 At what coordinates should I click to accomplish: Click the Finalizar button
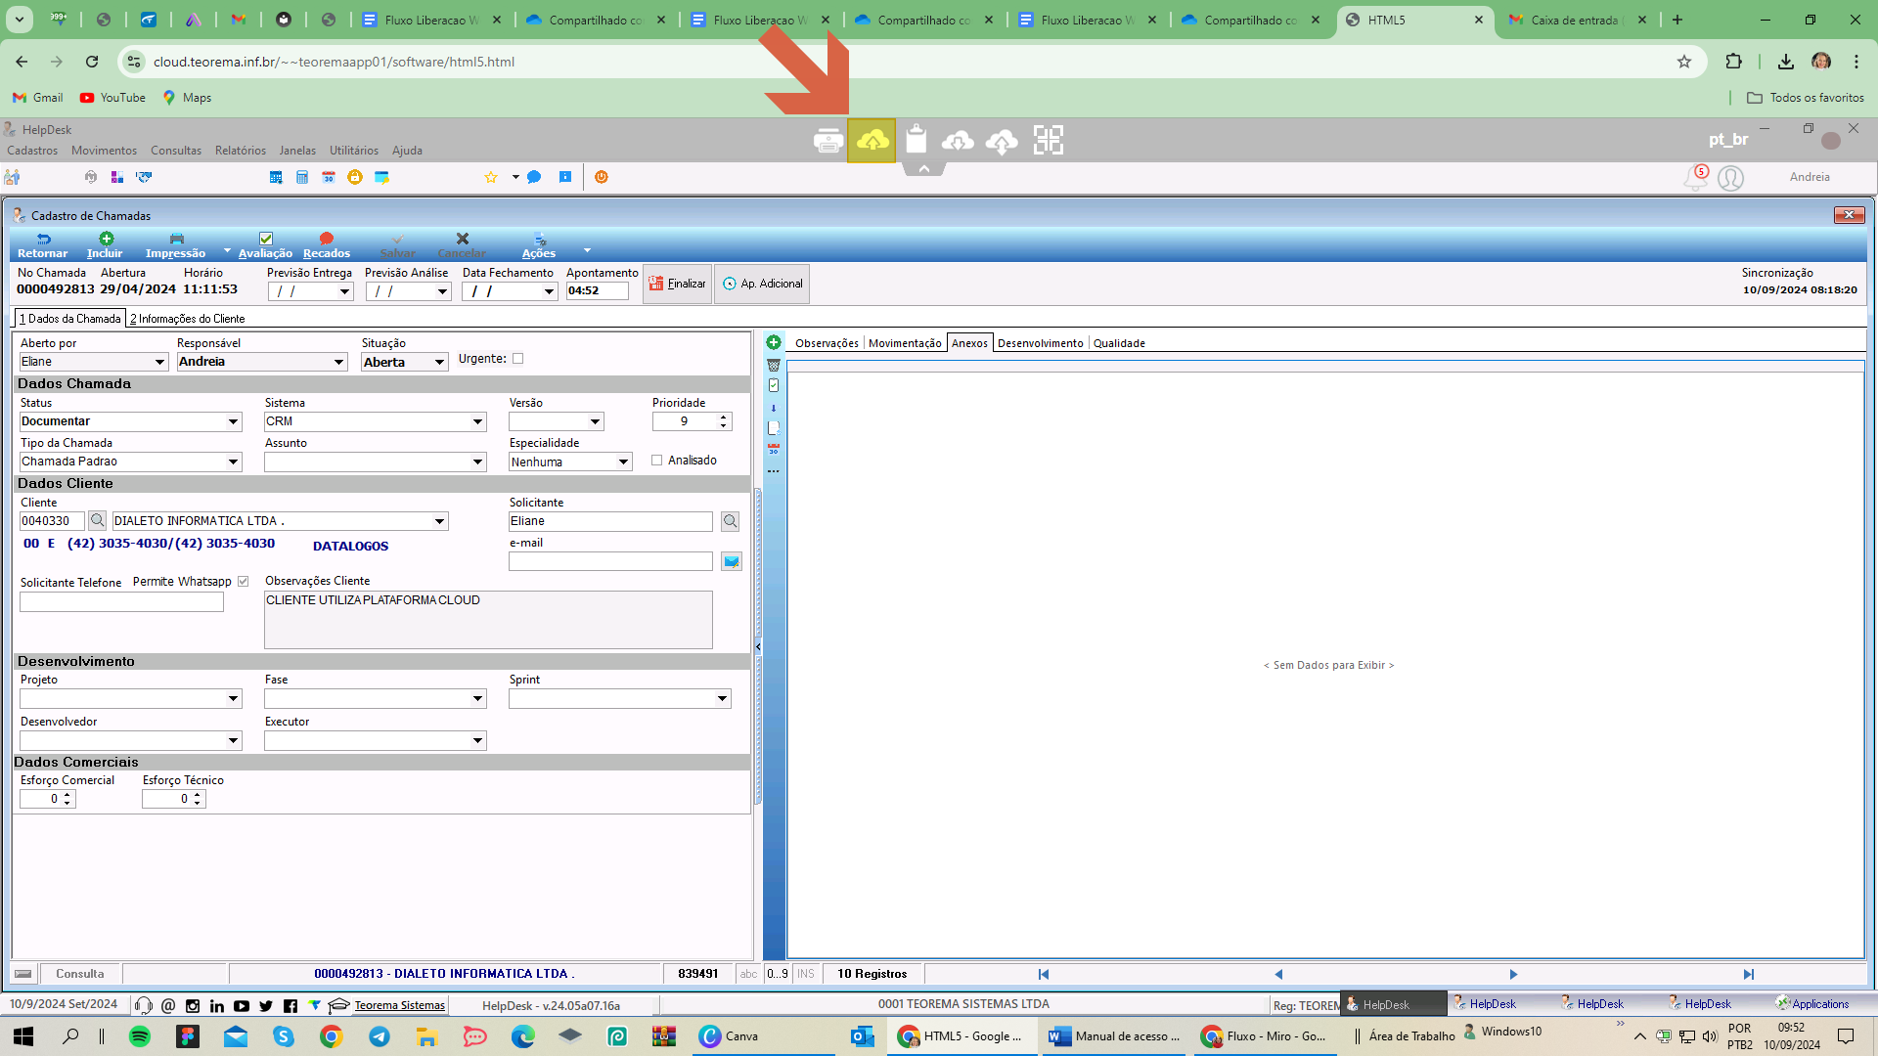click(x=677, y=284)
